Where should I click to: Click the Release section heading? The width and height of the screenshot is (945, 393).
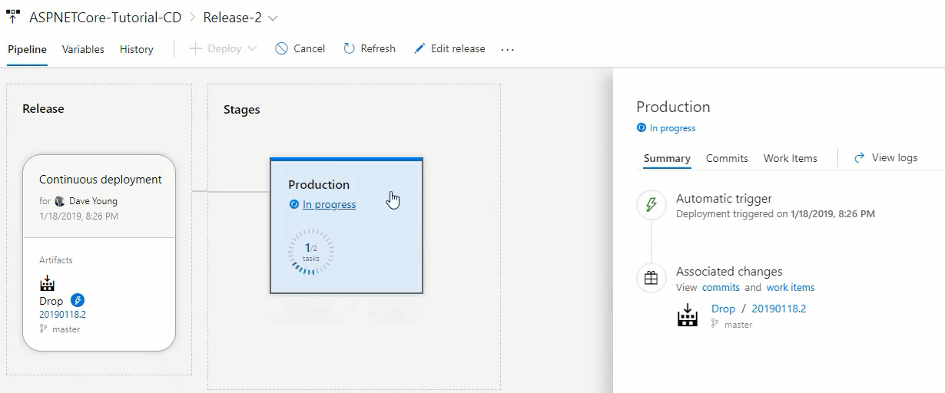pos(43,109)
